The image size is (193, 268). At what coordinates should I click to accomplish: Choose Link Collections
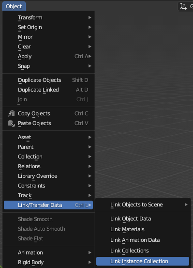(143, 251)
